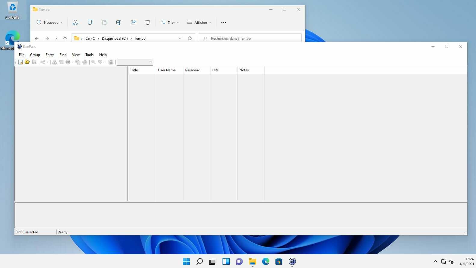Open the Tools menu

pos(89,55)
